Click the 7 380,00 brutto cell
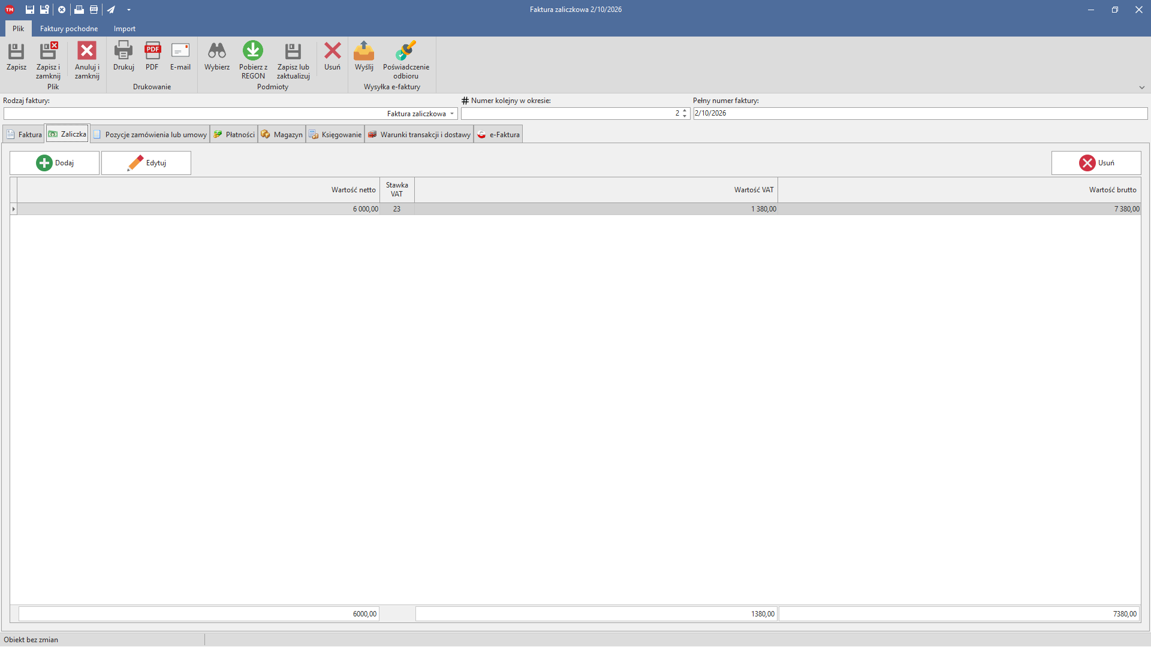The height and width of the screenshot is (647, 1151). (959, 209)
